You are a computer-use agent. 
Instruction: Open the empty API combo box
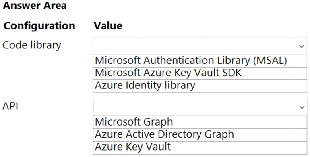[x=200, y=107]
